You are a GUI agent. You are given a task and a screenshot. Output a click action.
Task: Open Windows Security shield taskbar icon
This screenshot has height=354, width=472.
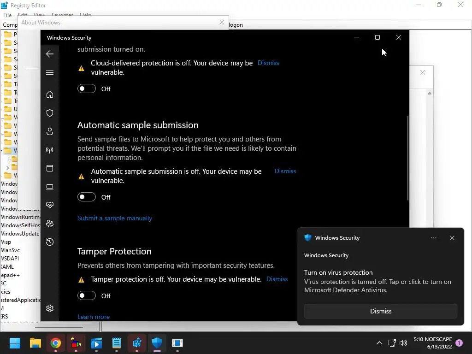(157, 343)
